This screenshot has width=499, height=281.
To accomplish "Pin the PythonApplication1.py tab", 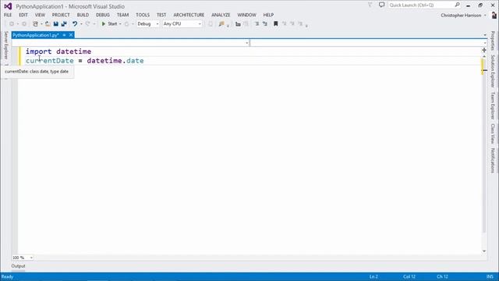I will [x=64, y=35].
